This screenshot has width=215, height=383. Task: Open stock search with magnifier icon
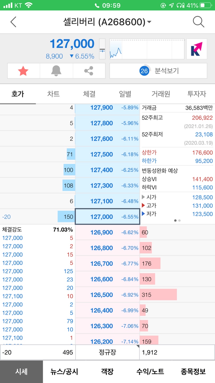pyautogui.click(x=198, y=22)
